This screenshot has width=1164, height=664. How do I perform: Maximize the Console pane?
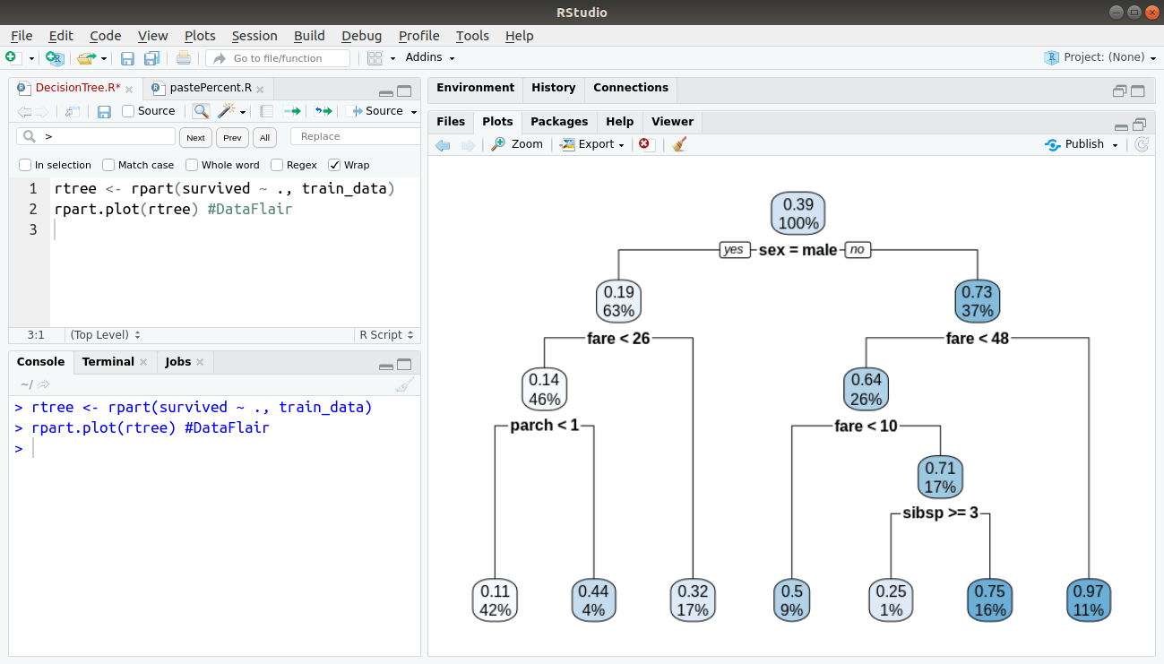(404, 364)
